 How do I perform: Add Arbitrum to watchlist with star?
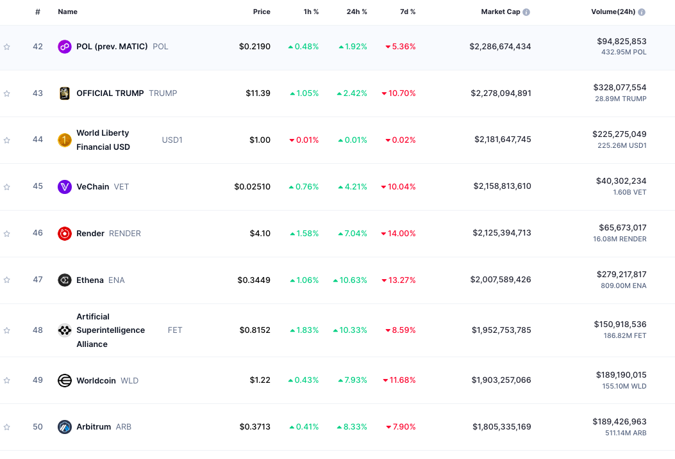7,427
